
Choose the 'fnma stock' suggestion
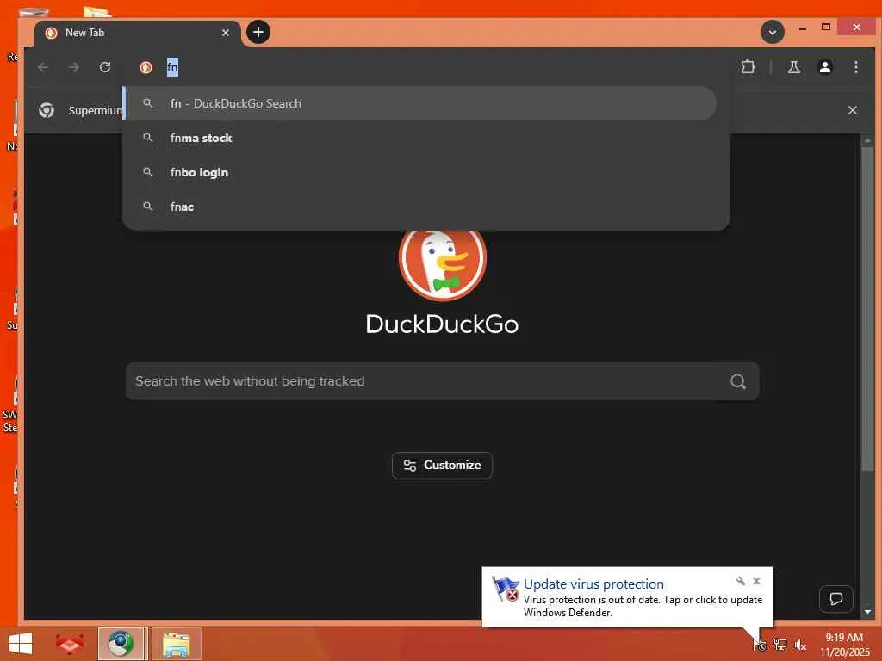pyautogui.click(x=420, y=138)
